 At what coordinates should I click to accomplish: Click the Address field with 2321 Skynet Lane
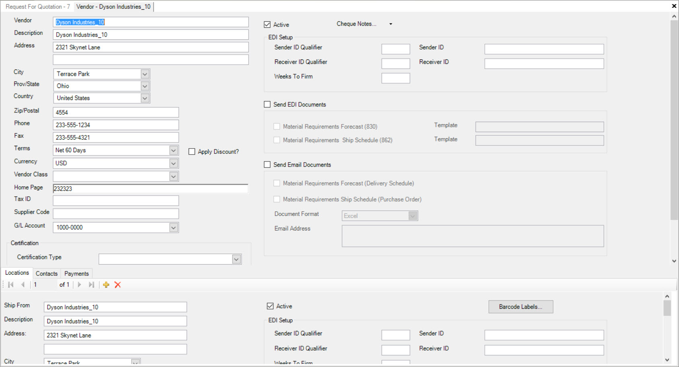[x=151, y=47]
